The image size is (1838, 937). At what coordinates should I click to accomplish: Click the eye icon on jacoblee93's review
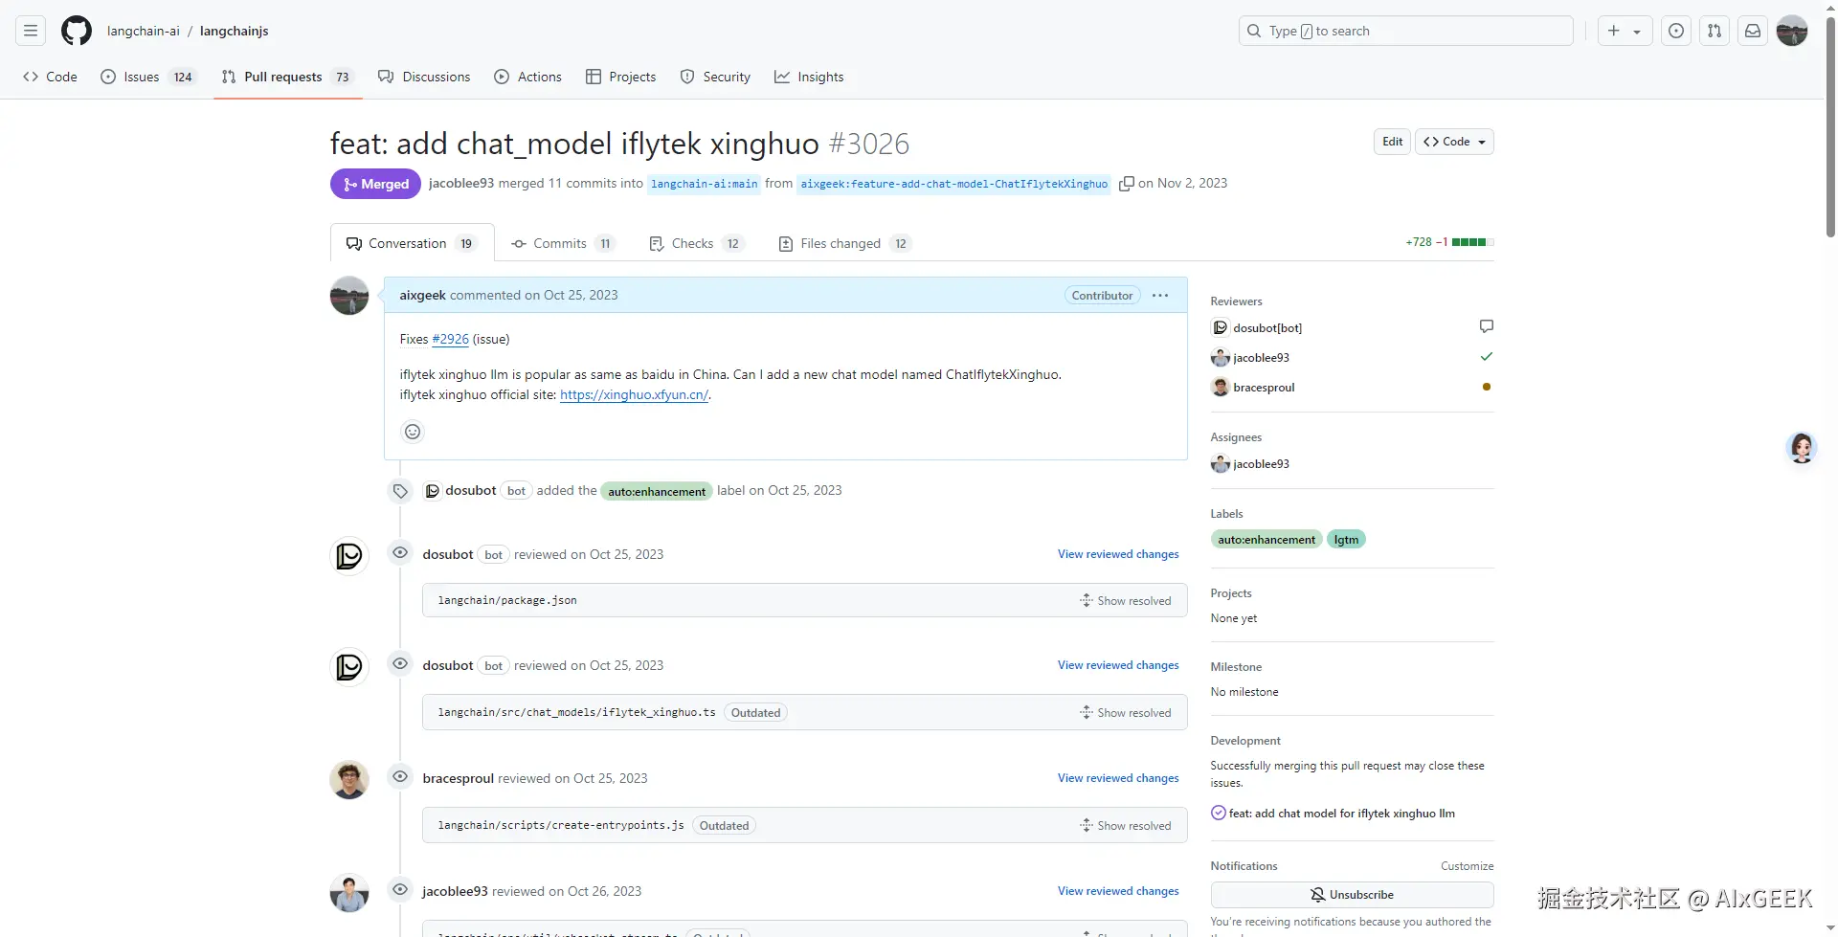click(x=400, y=890)
